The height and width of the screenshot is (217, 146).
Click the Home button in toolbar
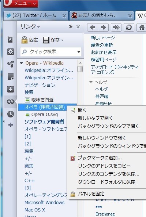(x=142, y=28)
